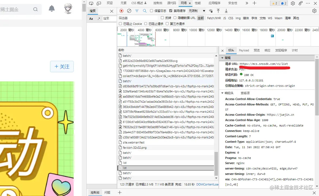319x196 pixels.
Task: Click in the filter input field
Action: click(138, 18)
